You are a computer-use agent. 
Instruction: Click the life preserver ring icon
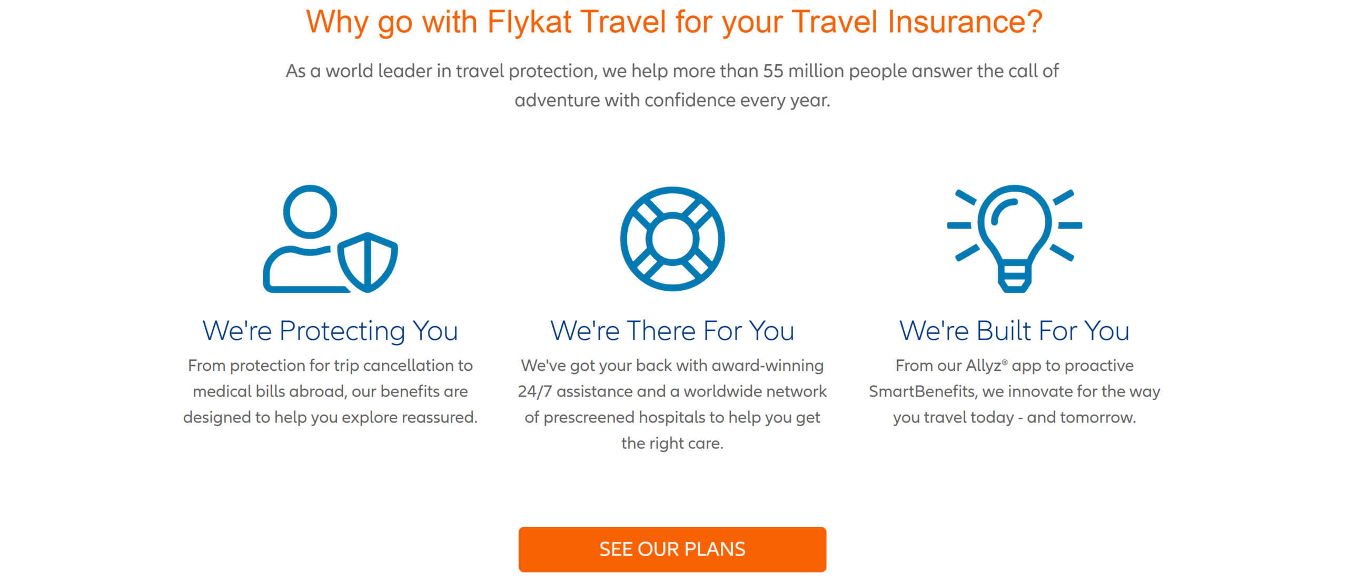(672, 239)
